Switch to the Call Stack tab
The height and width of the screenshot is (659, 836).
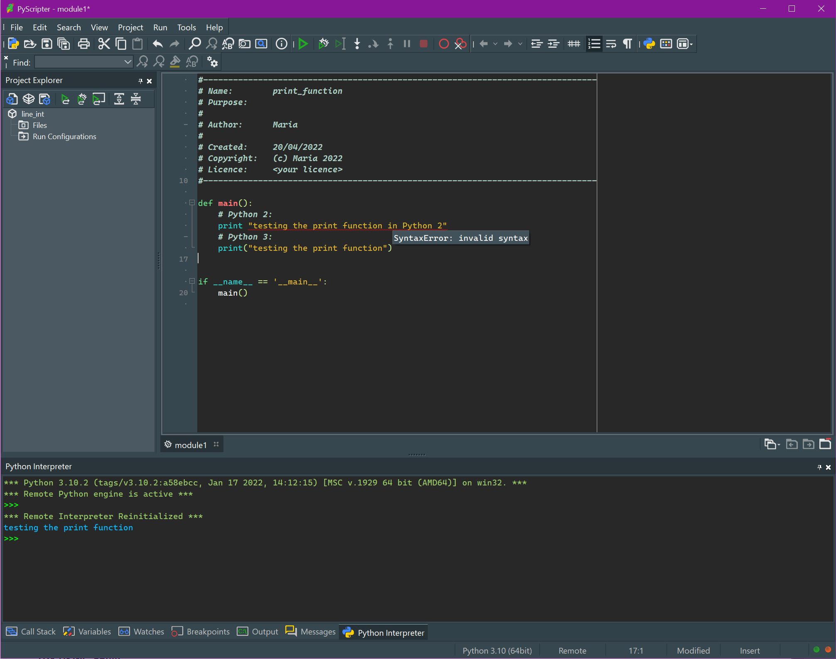coord(31,632)
